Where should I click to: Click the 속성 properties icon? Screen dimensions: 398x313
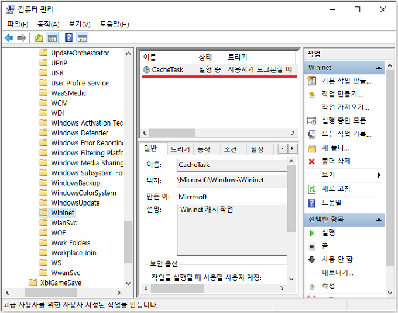click(x=312, y=287)
